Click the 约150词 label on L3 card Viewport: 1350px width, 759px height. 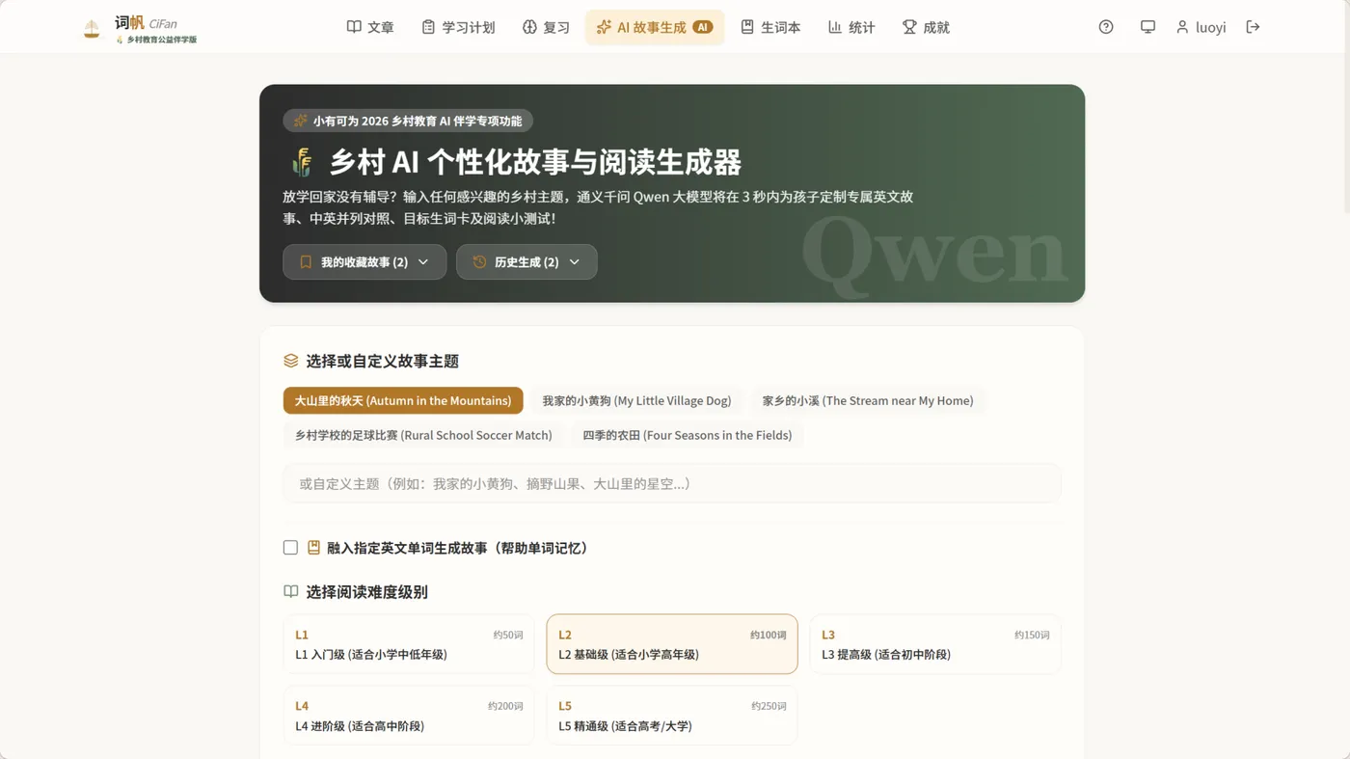[x=1032, y=635]
